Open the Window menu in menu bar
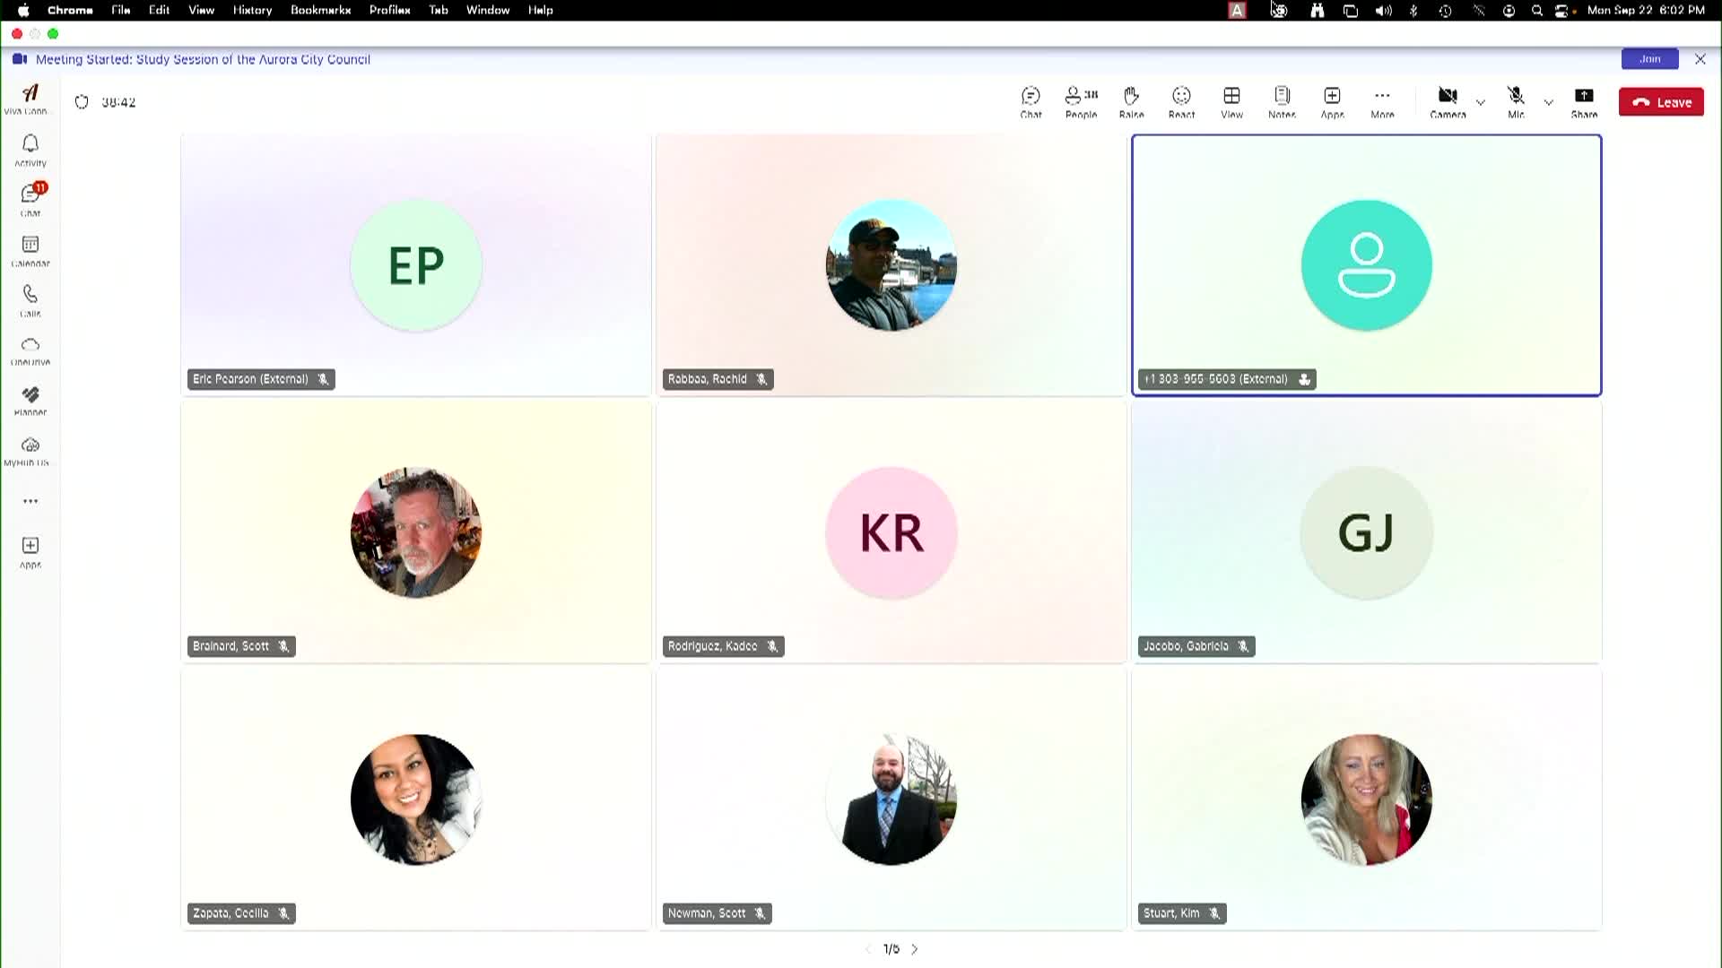The width and height of the screenshot is (1722, 968). tap(487, 10)
